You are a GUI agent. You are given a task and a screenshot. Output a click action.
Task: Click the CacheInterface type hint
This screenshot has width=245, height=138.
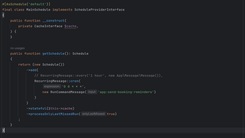tap(48, 26)
